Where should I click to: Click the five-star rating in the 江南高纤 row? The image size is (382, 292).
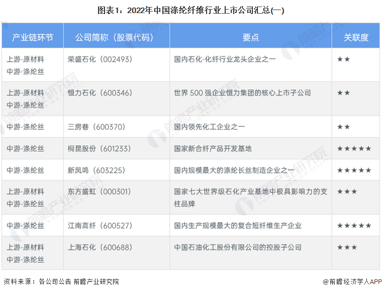coord(354,226)
